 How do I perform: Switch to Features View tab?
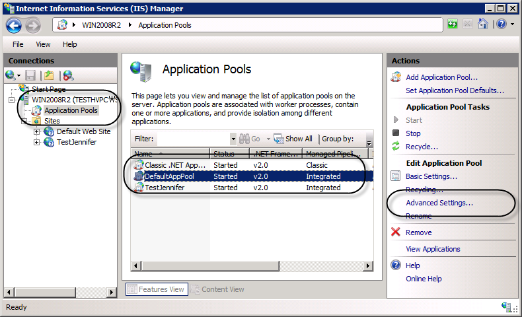point(157,289)
